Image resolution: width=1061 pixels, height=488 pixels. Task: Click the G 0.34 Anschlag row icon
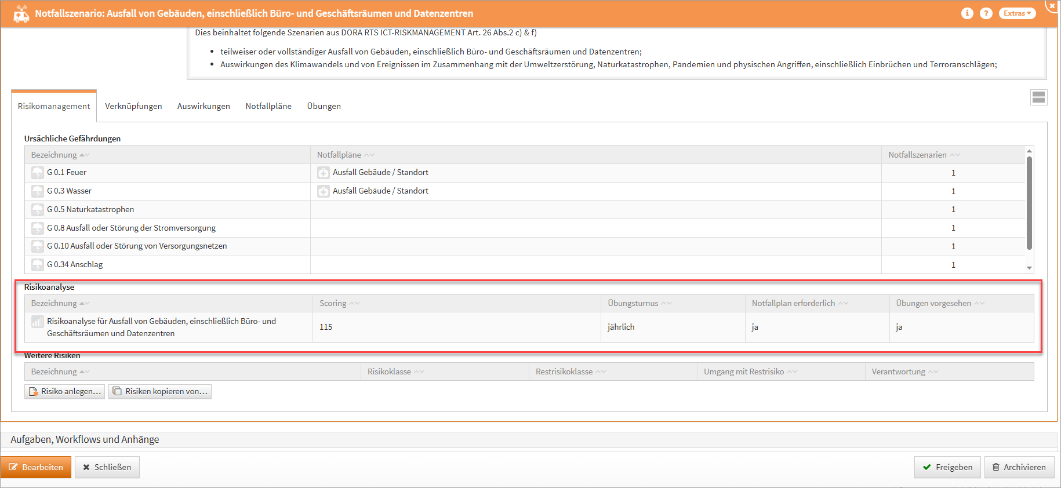[38, 265]
